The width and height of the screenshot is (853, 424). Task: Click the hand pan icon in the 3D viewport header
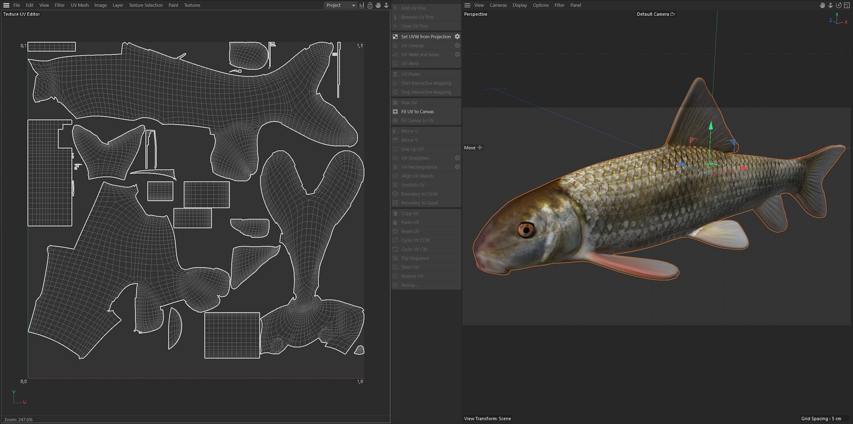822,5
